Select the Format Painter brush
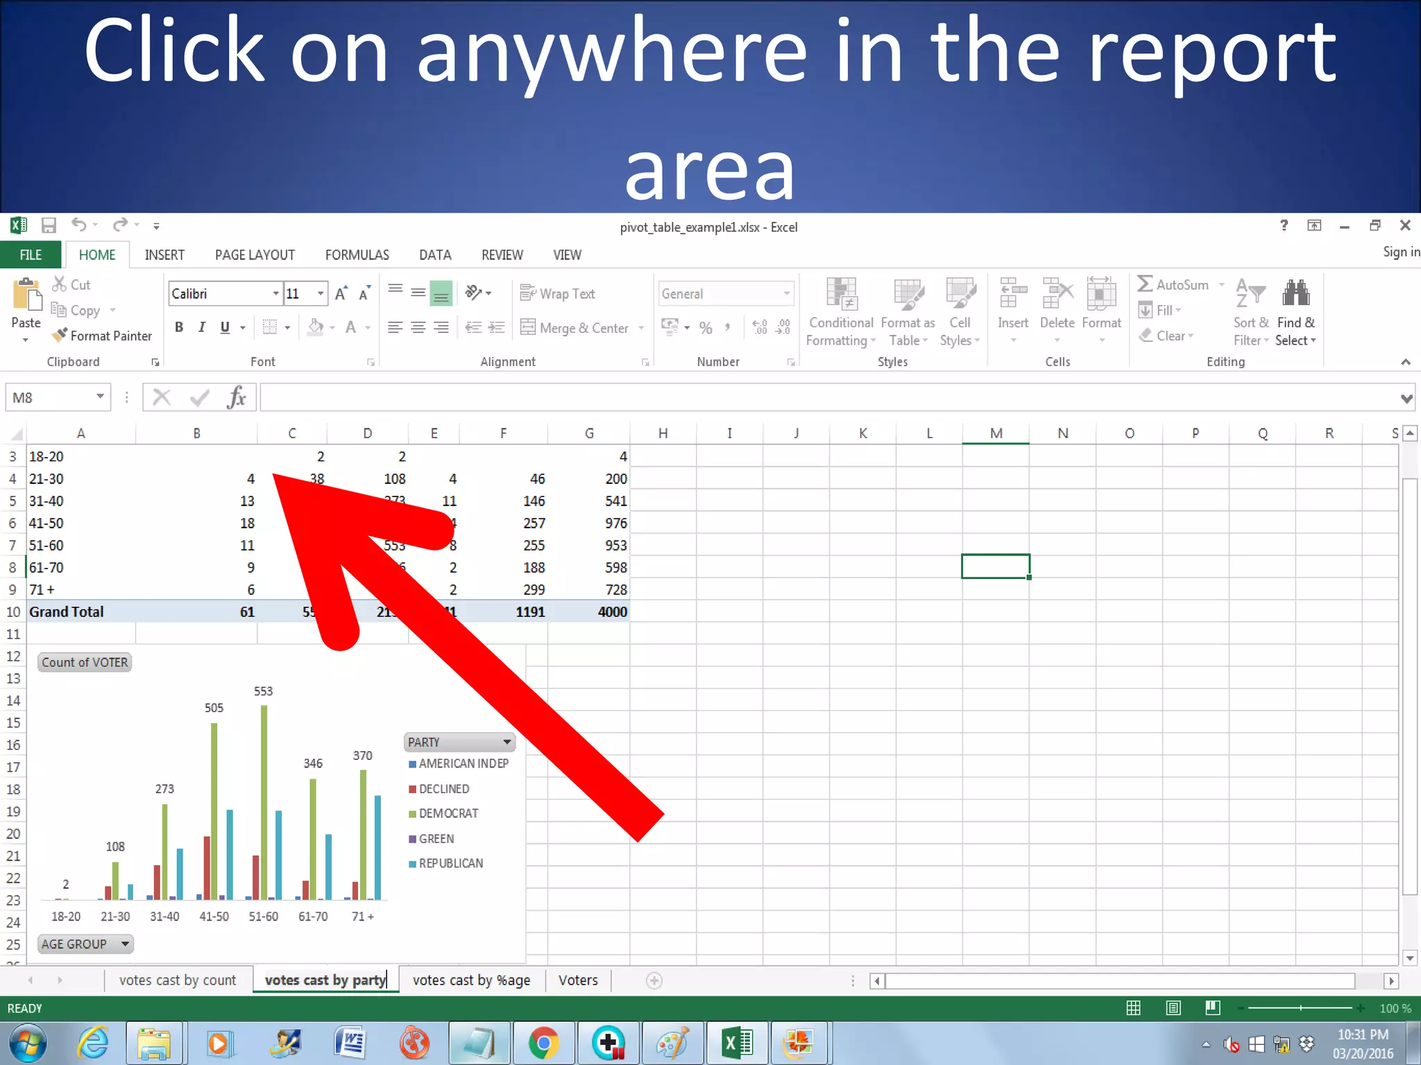1421x1065 pixels. coord(60,335)
